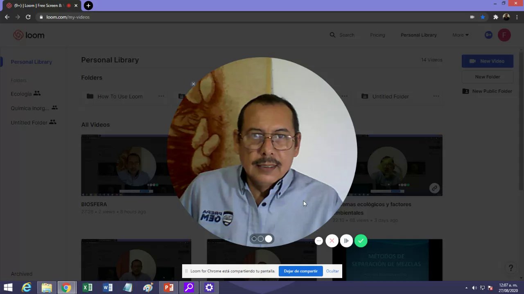Open recorder more options ellipsis button
524x294 pixels.
click(x=319, y=241)
